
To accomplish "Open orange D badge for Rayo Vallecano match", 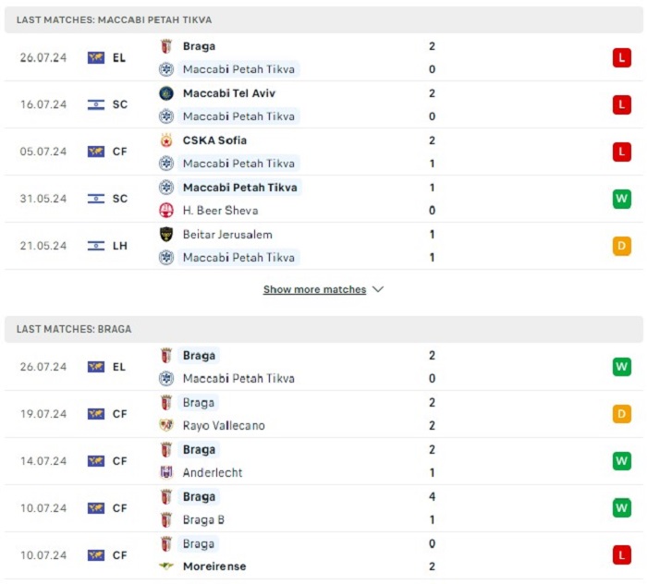I will click(x=622, y=414).
